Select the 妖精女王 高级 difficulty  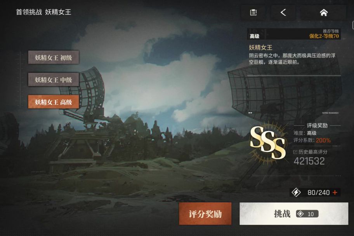pyautogui.click(x=54, y=102)
